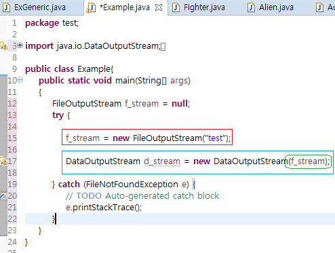The image size is (335, 253).
Task: Collapse the main method on line 10
Action: click(x=20, y=80)
